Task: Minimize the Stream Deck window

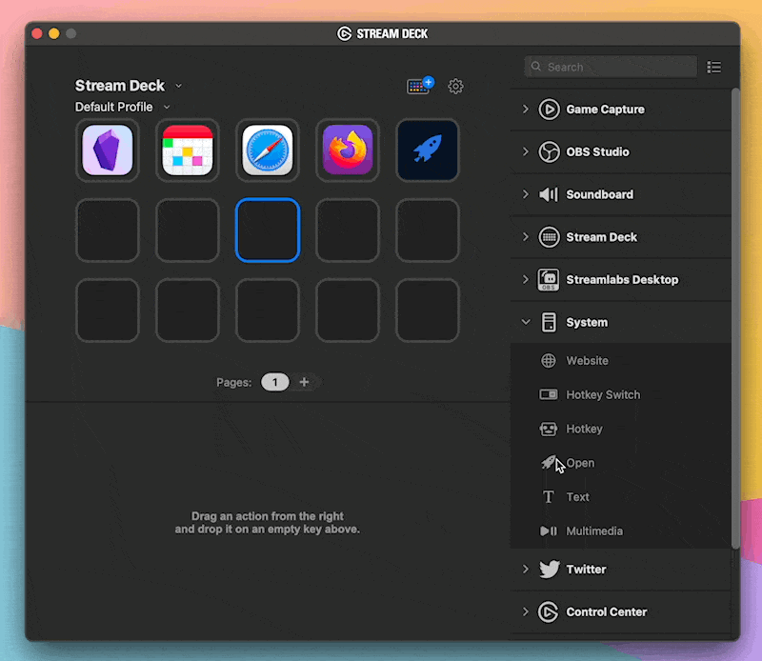Action: click(54, 33)
